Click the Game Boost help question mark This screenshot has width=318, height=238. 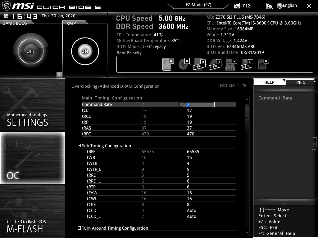point(59,74)
